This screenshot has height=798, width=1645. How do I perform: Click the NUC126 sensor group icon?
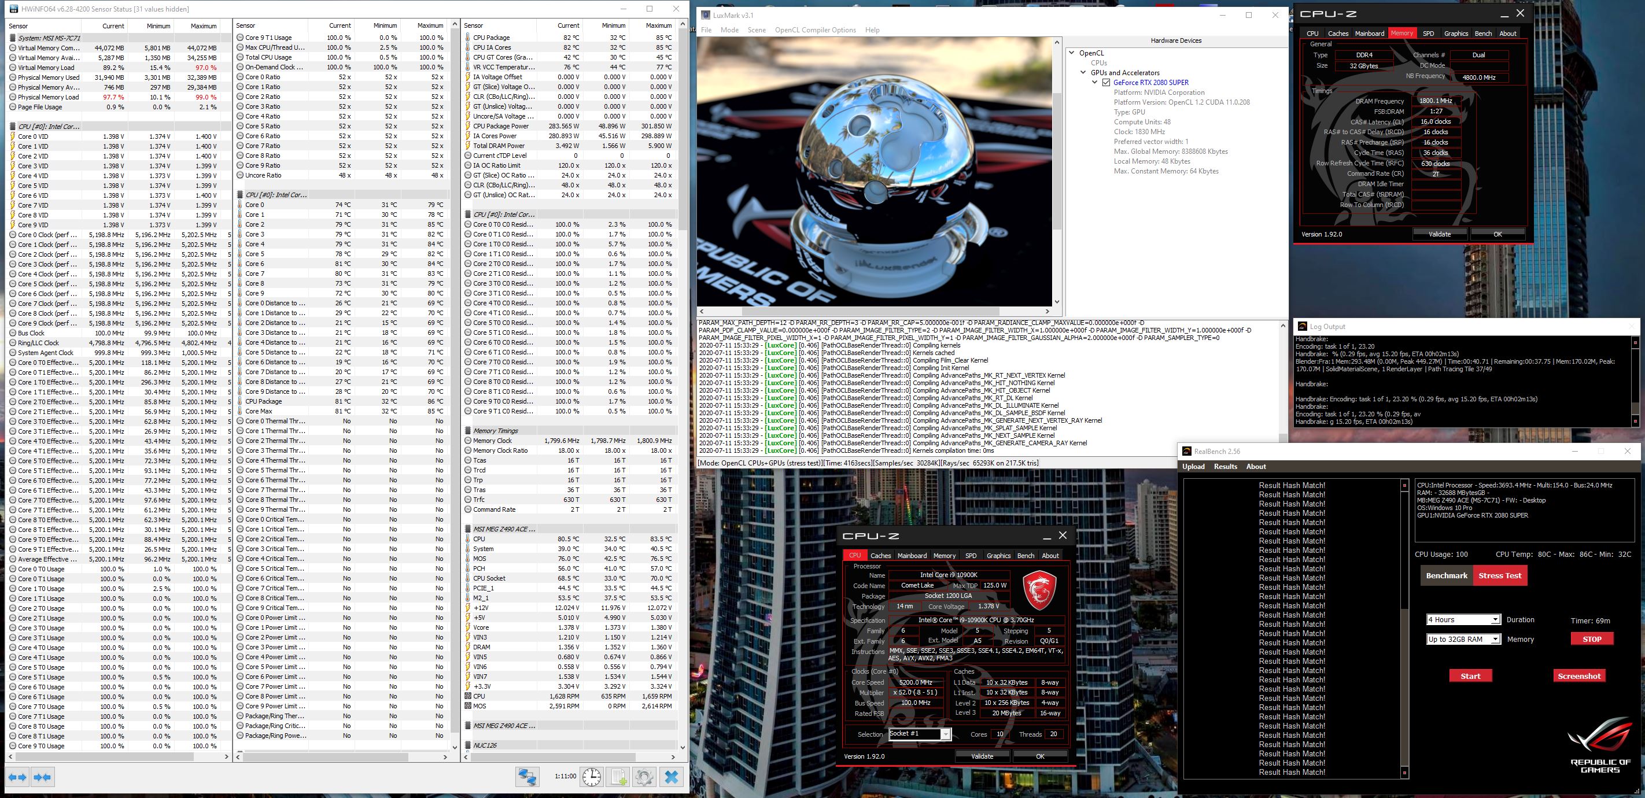468,745
